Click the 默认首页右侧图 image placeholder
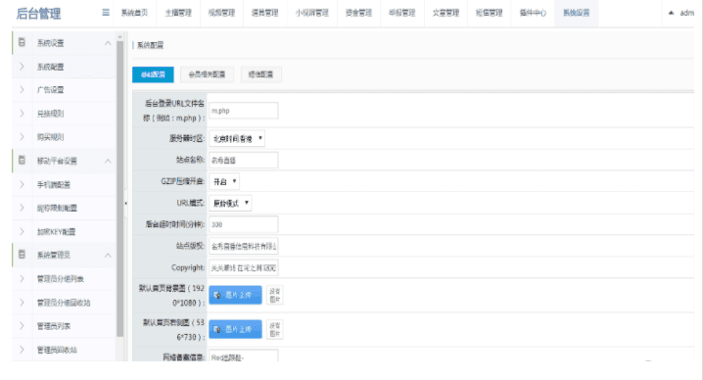Viewport: 703px width, 380px height. click(x=274, y=329)
